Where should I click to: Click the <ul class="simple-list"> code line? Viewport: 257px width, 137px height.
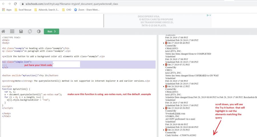click(17, 62)
